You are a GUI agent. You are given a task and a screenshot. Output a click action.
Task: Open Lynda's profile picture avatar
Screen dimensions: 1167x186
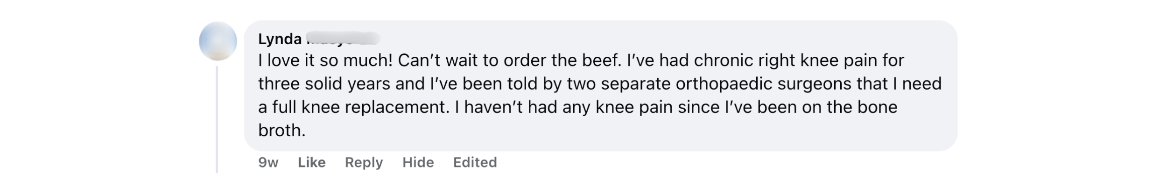pyautogui.click(x=218, y=41)
